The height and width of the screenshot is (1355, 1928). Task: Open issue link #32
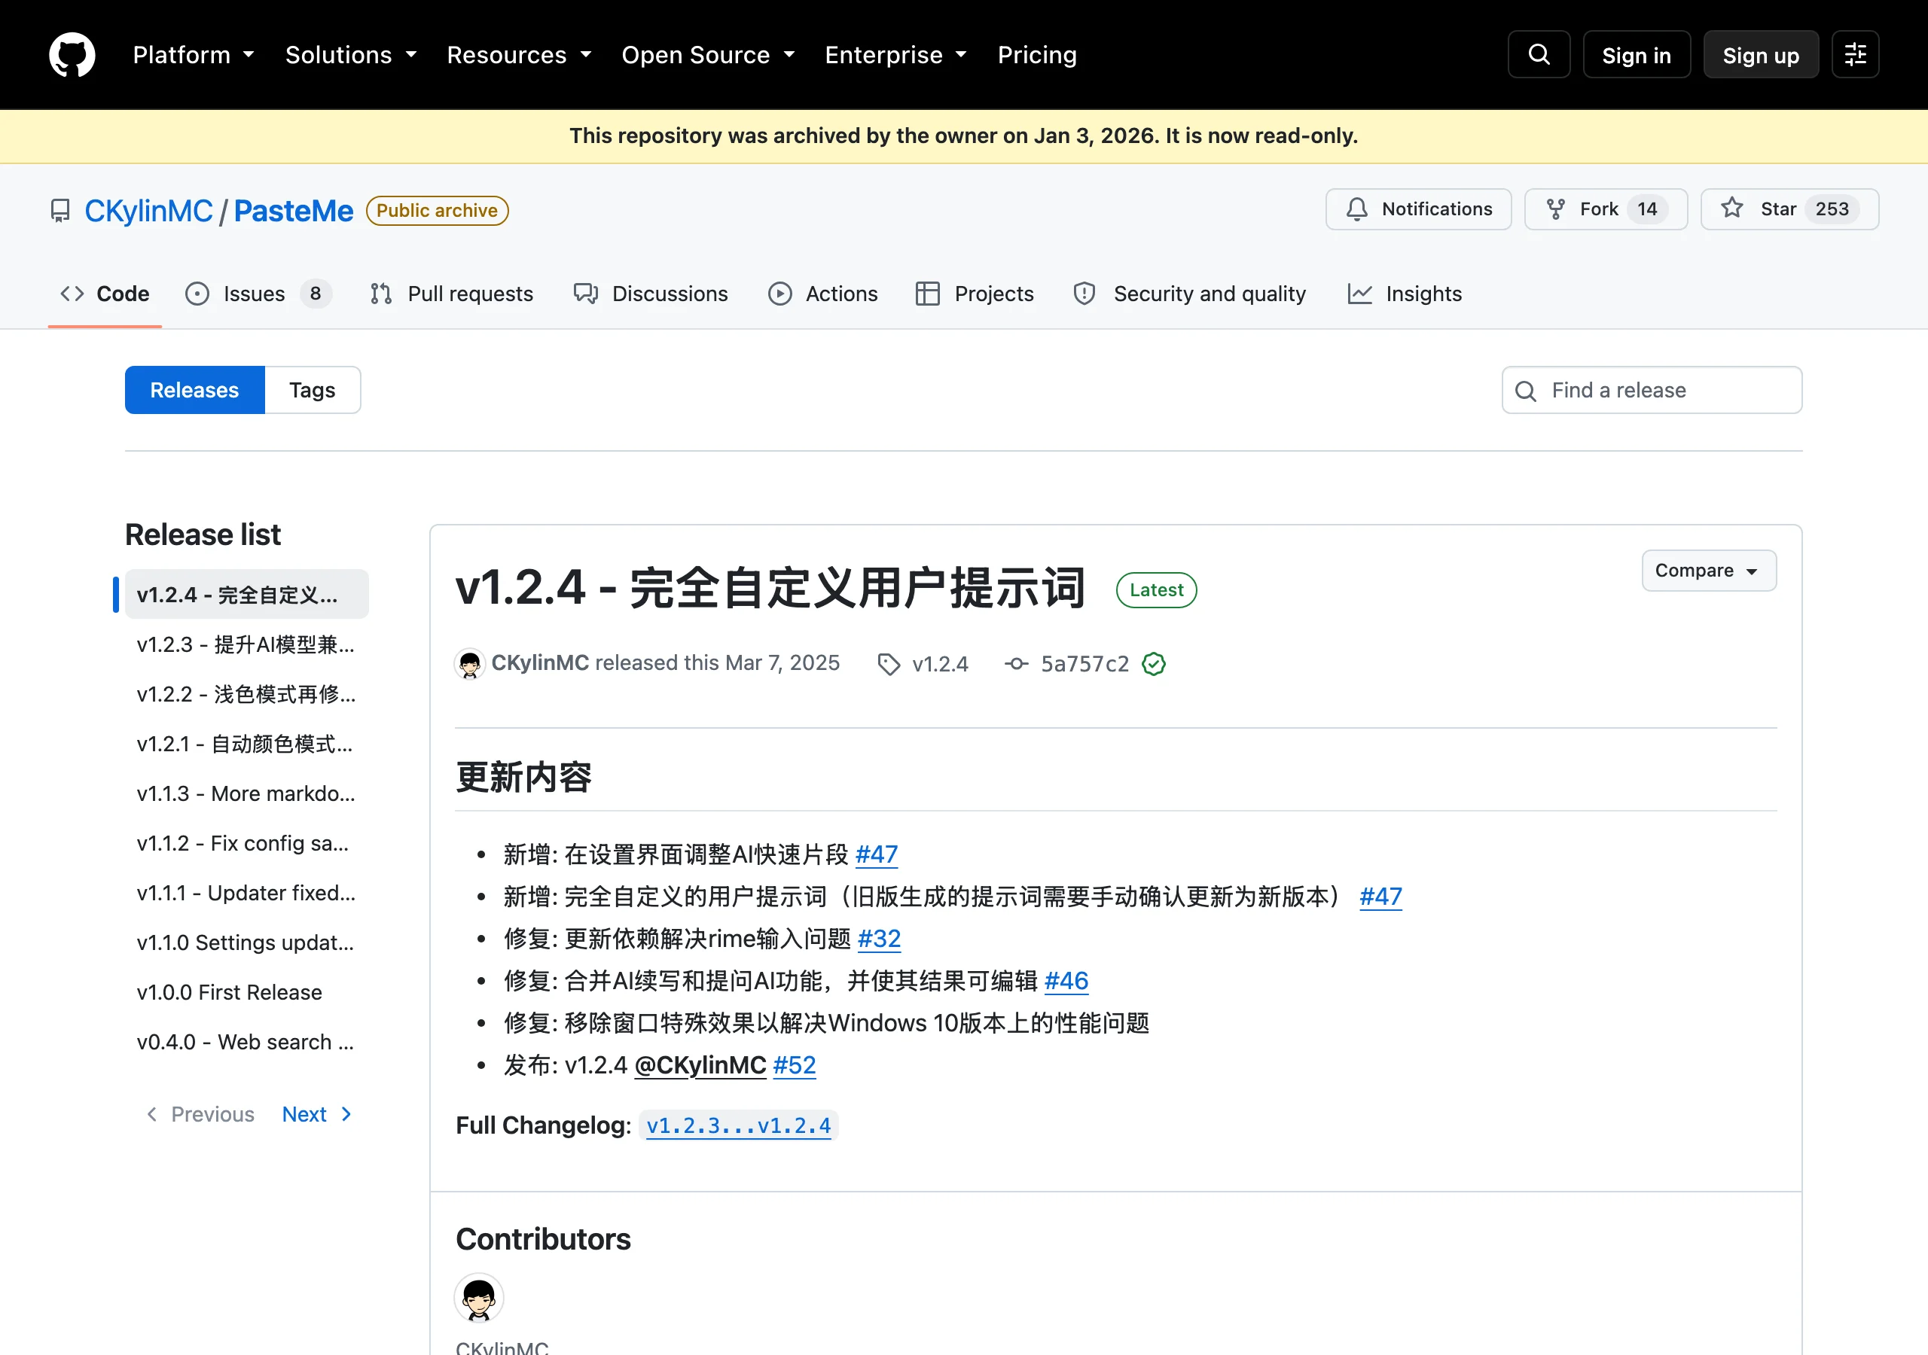[879, 939]
